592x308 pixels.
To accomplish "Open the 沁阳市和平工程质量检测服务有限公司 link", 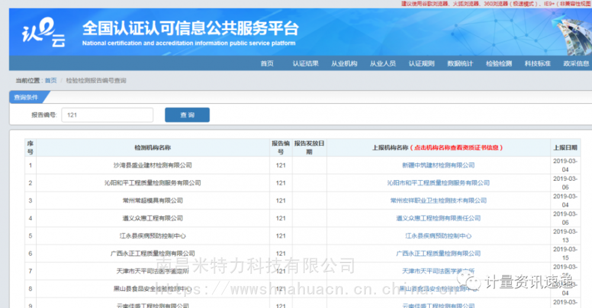I will pyautogui.click(x=438, y=183).
